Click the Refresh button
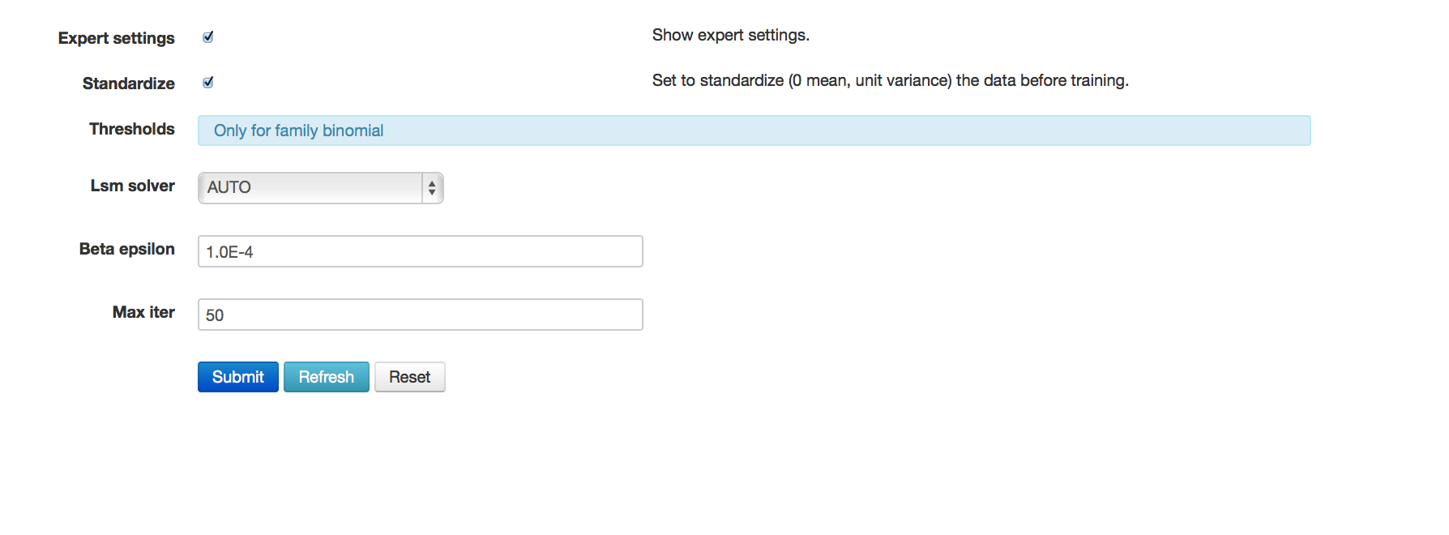 tap(326, 377)
